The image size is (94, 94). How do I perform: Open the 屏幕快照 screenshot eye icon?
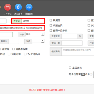point(29,7)
